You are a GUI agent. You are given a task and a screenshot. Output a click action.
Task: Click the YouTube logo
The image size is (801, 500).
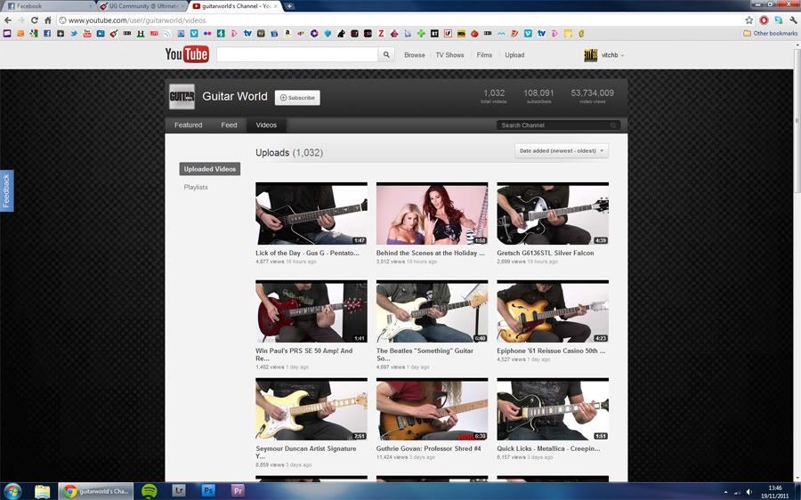[187, 54]
